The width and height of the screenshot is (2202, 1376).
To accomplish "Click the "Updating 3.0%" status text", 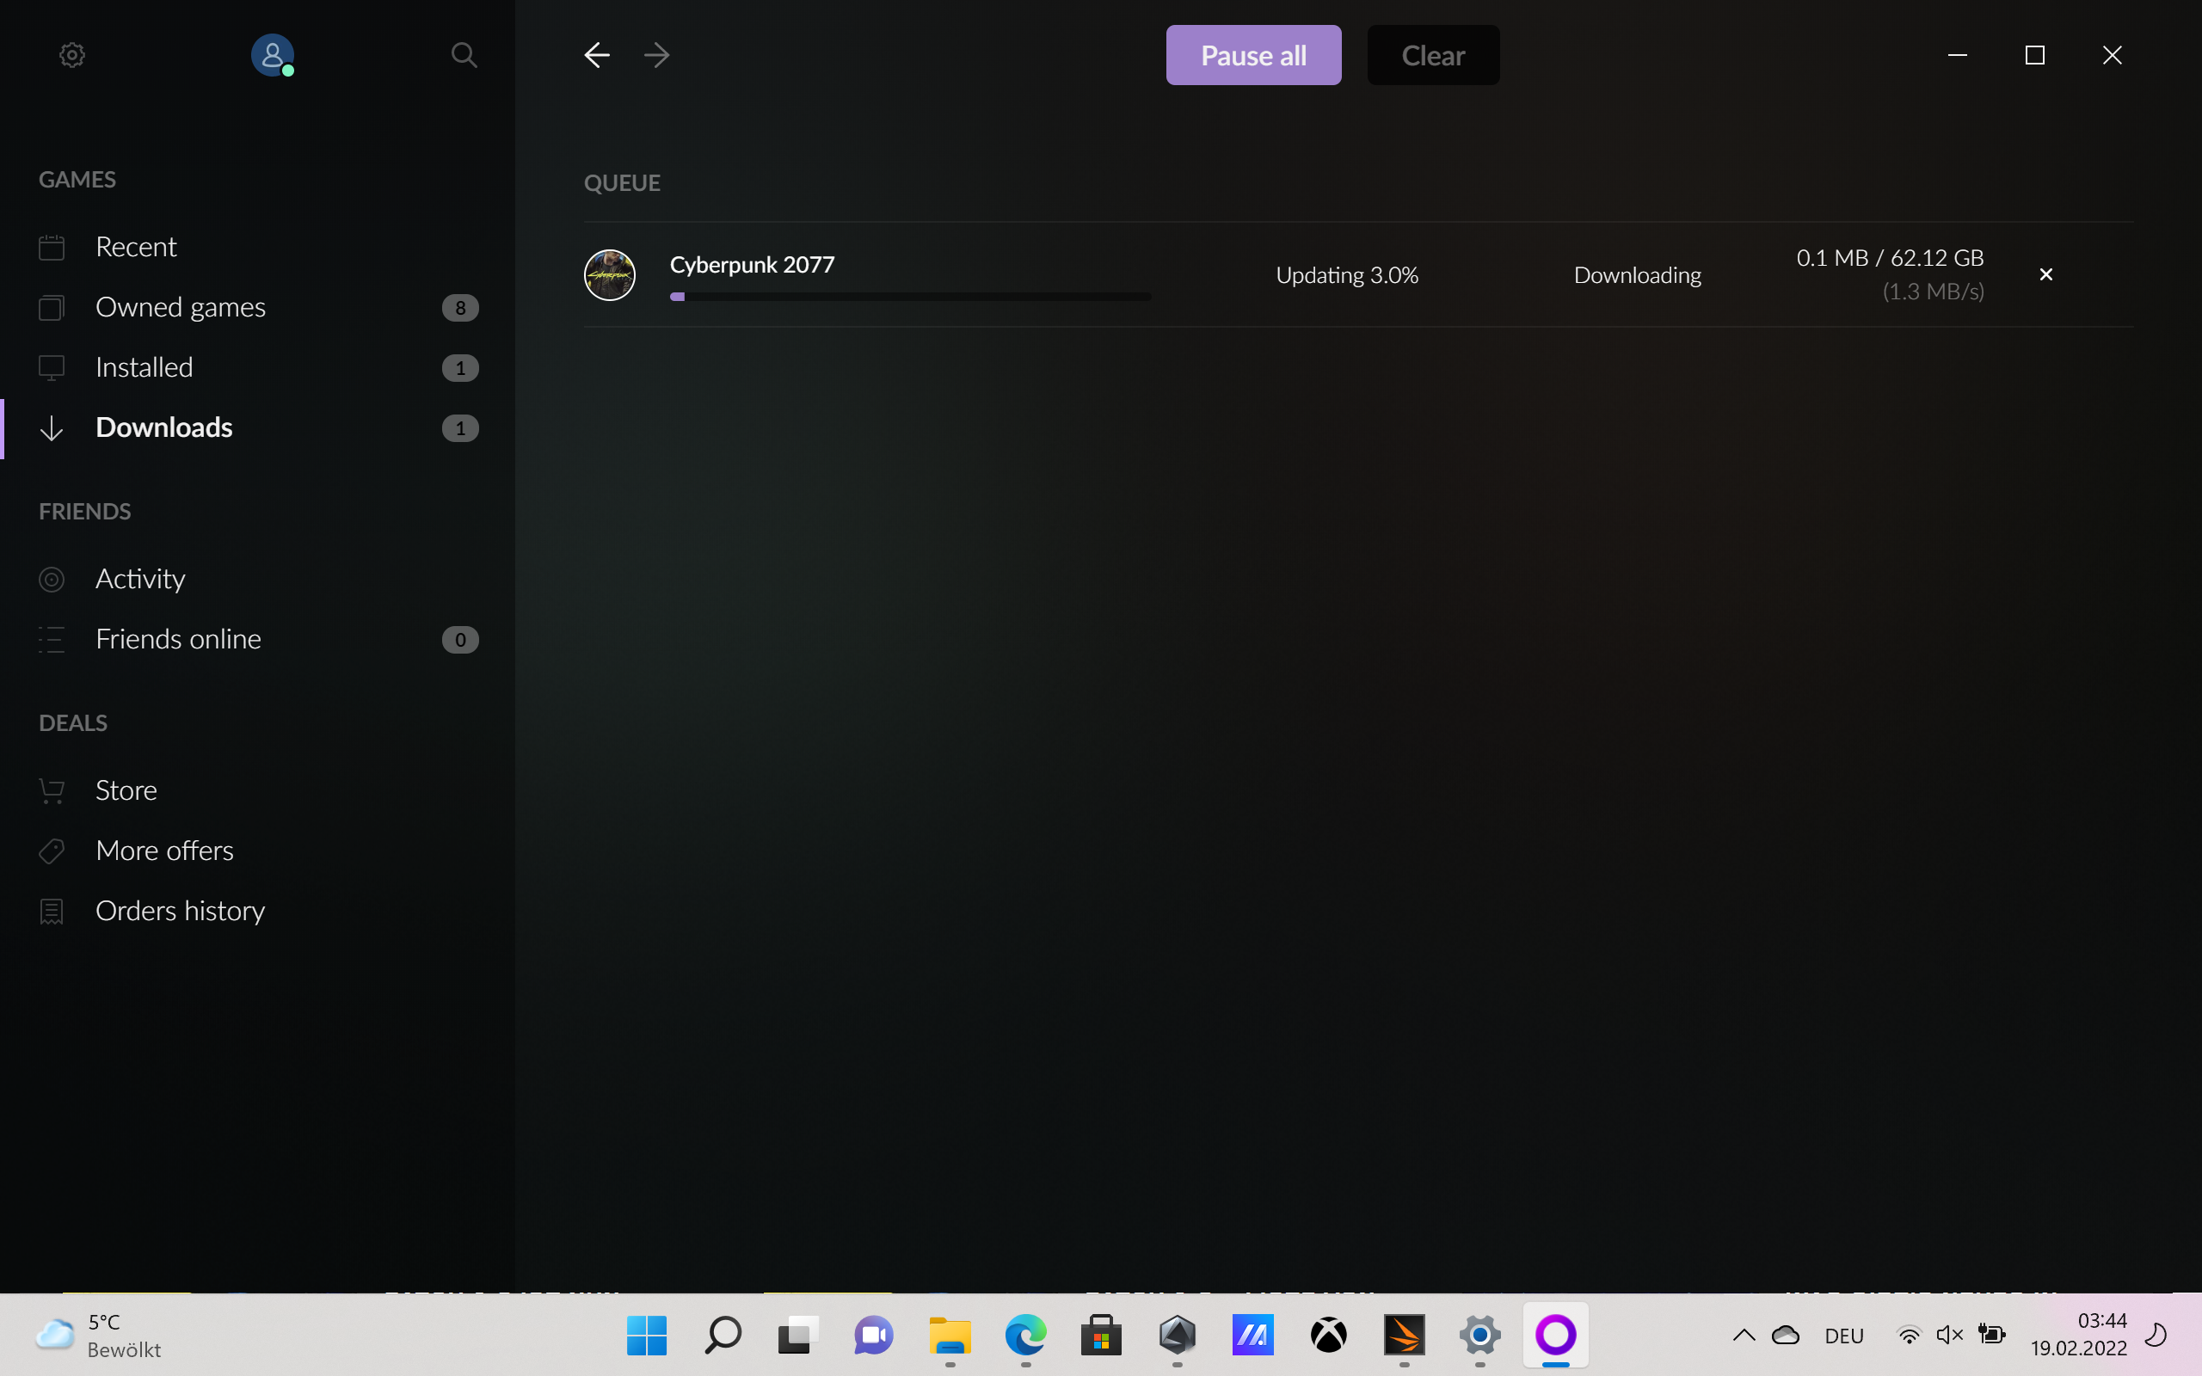I will point(1347,275).
